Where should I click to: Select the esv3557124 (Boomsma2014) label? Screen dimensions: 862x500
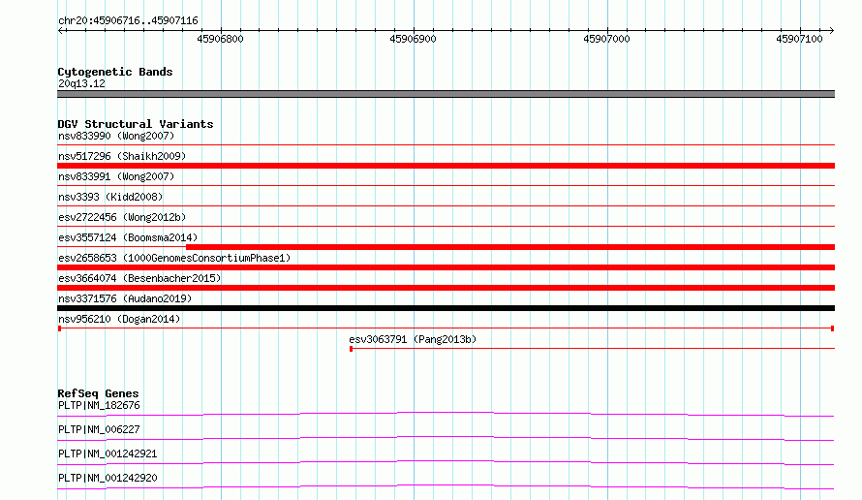coord(128,237)
